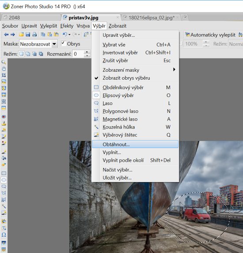243x253 pixels.
Task: Click the Open folder icon in toolbar
Action: (21, 35)
